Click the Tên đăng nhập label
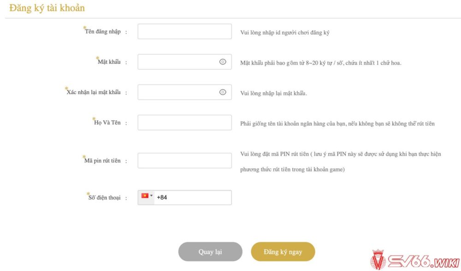Viewport: 461px width, 271px height. [x=103, y=31]
